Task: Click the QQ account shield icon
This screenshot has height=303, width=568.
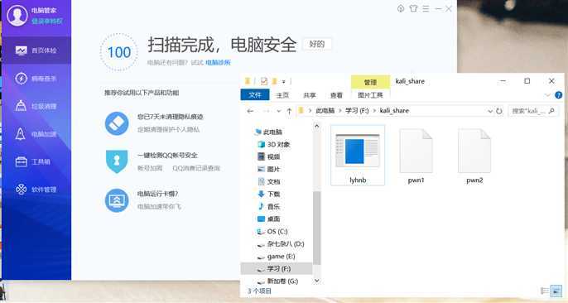Action: pos(117,161)
